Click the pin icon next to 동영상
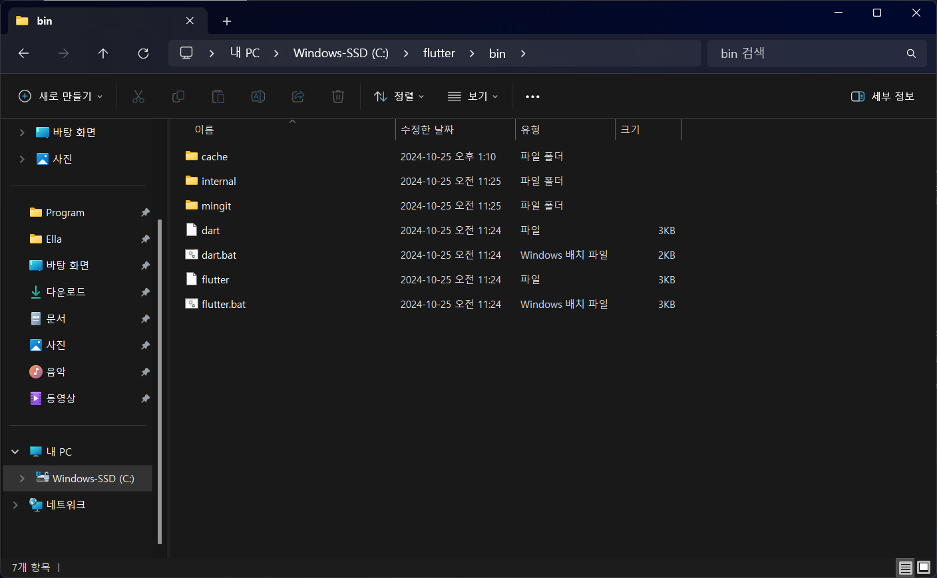Viewport: 937px width, 578px height. pyautogui.click(x=145, y=398)
